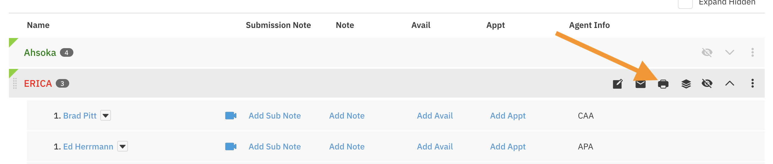The height and width of the screenshot is (164, 773).
Task: Toggle the Expand Hidden checkbox
Action: coord(685,4)
